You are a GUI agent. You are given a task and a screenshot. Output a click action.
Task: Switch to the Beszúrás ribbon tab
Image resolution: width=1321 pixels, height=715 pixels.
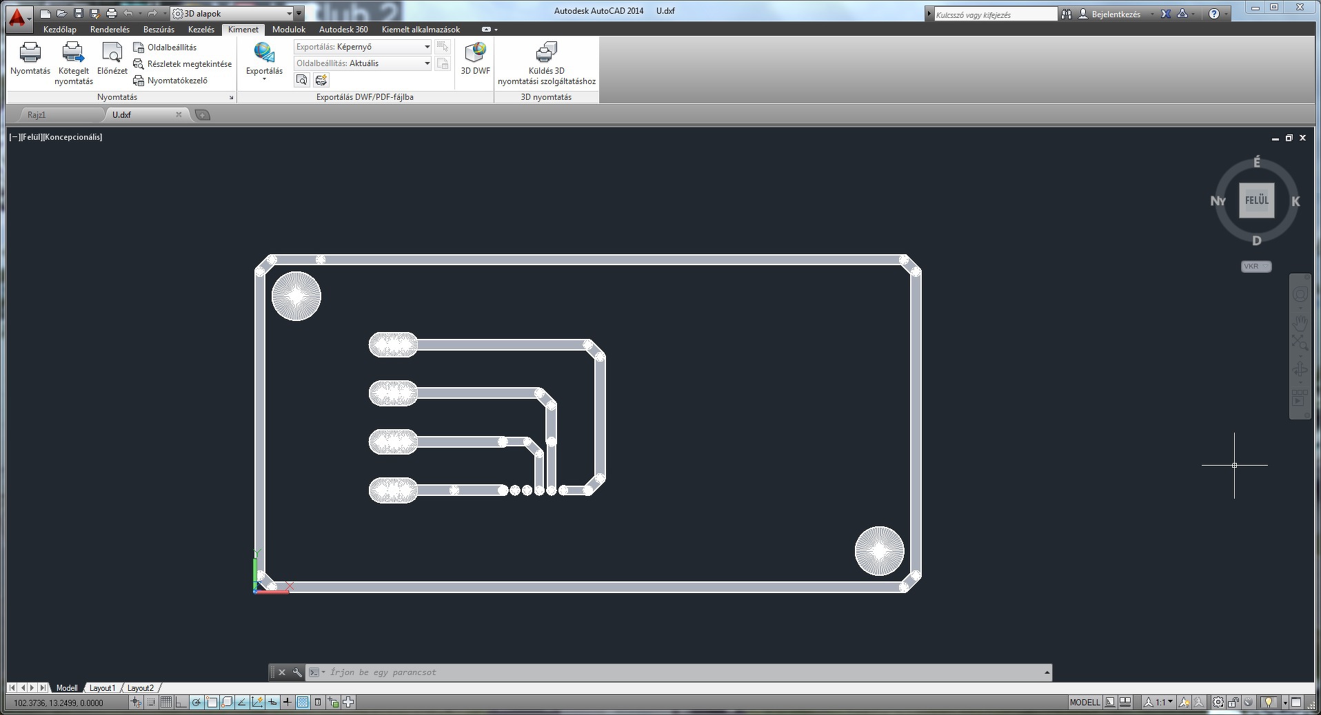point(159,30)
